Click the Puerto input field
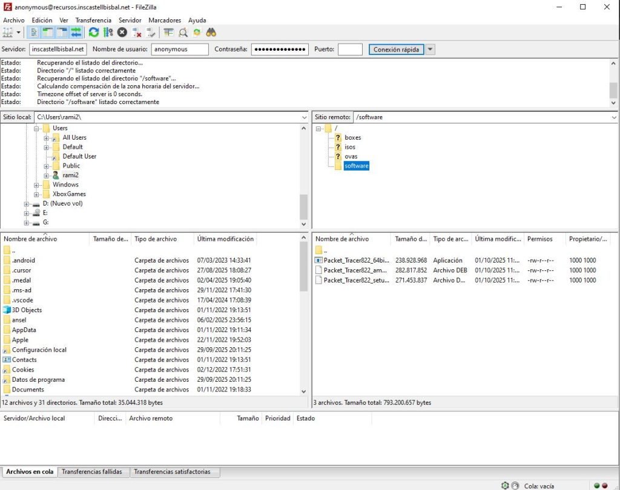The image size is (620, 490). (350, 50)
